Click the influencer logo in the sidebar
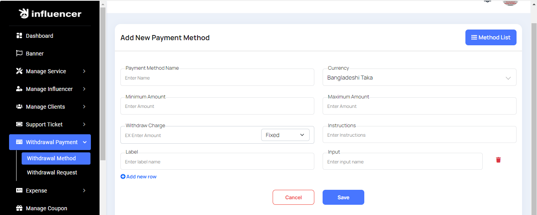The height and width of the screenshot is (215, 537). (50, 14)
